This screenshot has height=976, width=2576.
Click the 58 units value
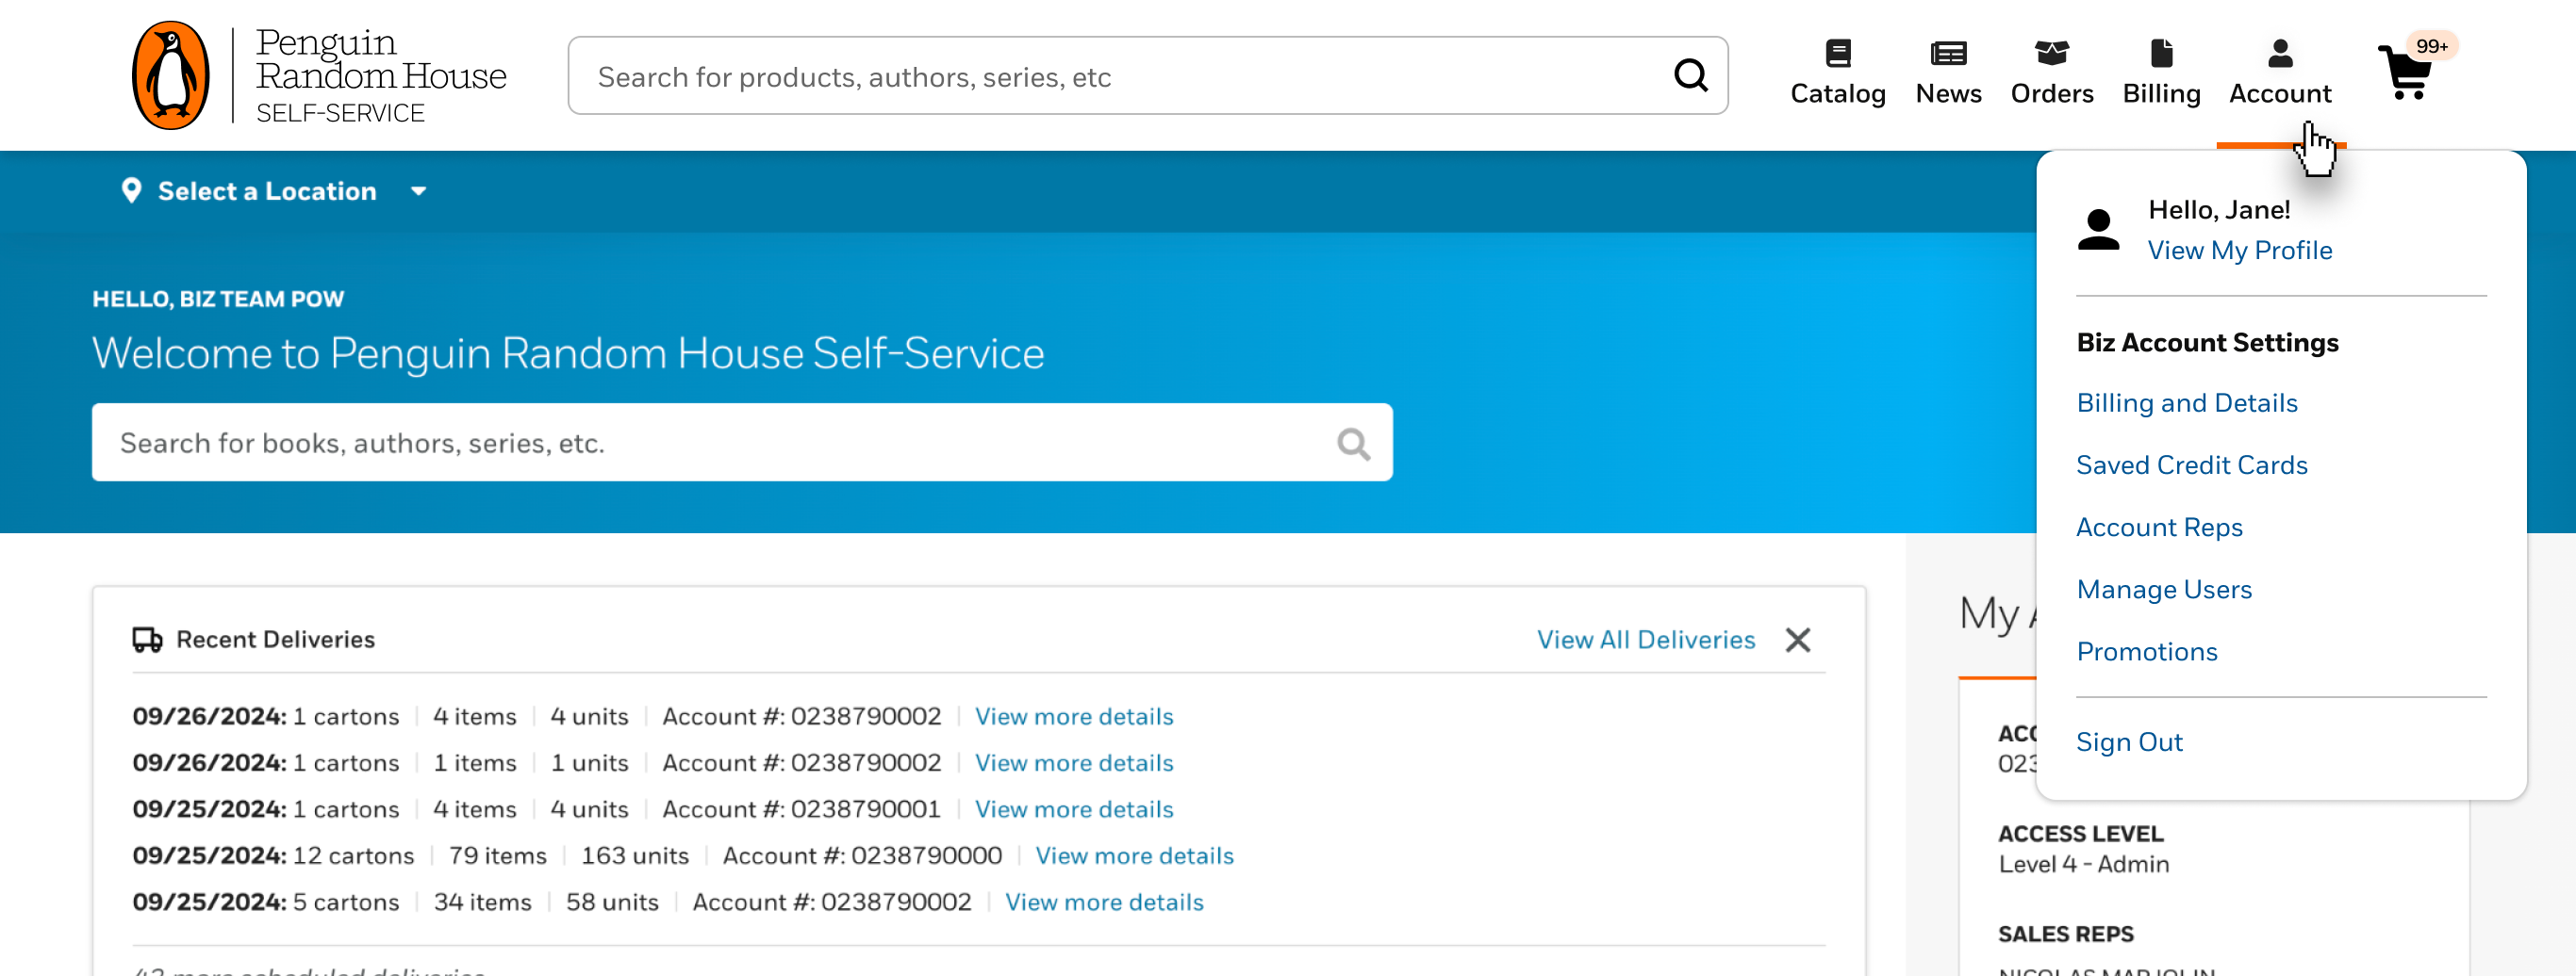coord(611,903)
